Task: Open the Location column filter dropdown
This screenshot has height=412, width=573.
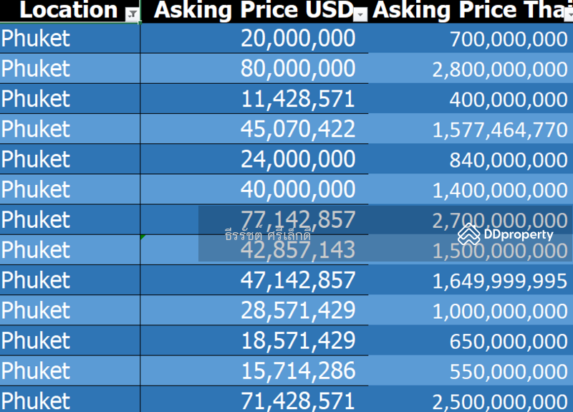Action: (x=133, y=14)
